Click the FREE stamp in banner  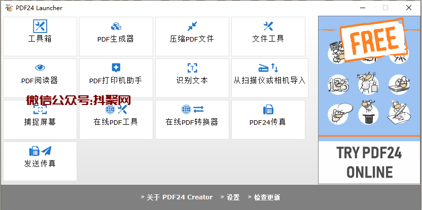374,40
